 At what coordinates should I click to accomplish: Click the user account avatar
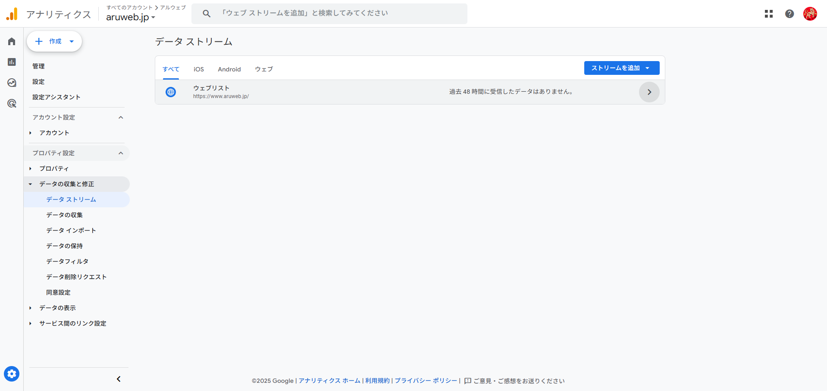pyautogui.click(x=810, y=14)
